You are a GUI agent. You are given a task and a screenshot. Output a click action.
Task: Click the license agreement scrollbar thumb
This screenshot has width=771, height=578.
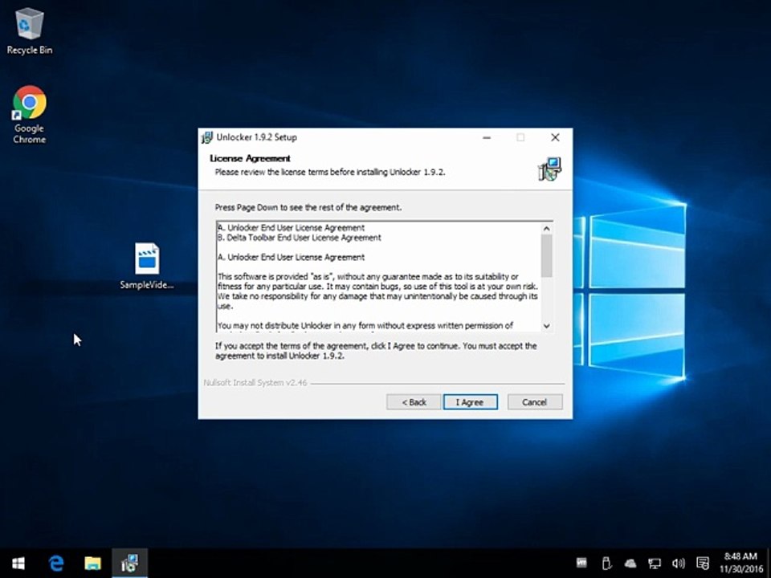click(546, 255)
